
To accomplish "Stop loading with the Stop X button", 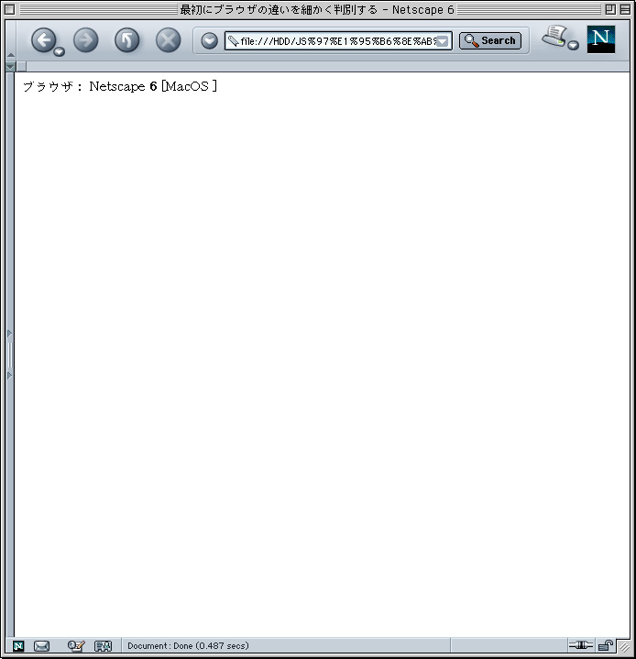I will (168, 40).
